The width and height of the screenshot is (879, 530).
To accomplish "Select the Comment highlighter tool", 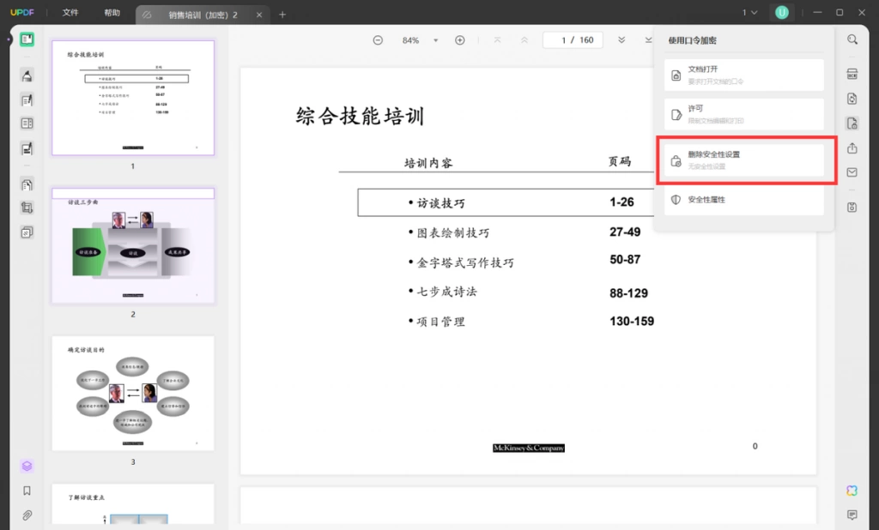I will [27, 75].
